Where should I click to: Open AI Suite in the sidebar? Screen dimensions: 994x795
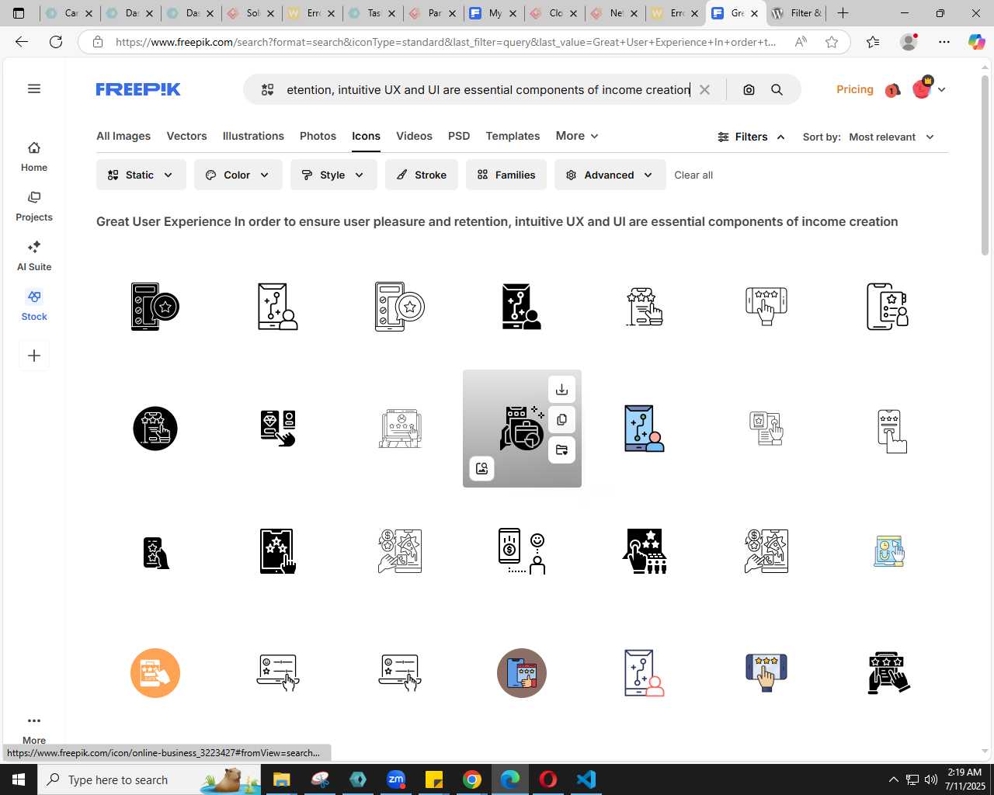[x=34, y=256]
